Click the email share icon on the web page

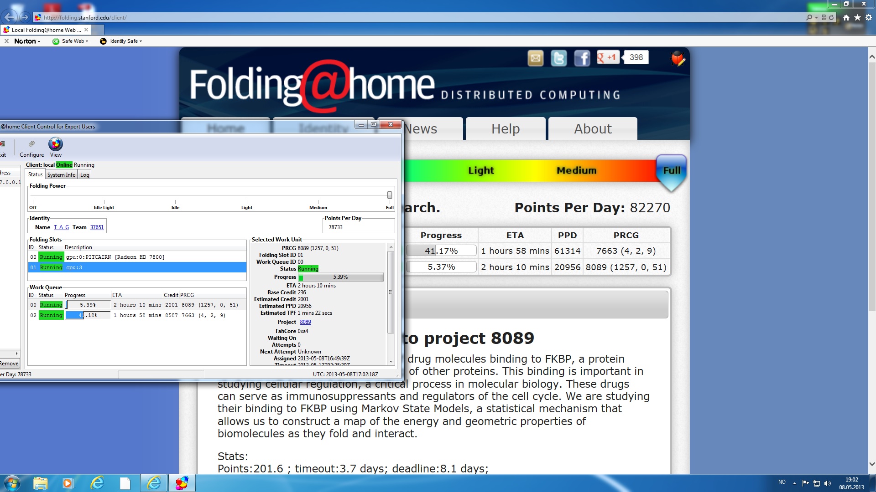pyautogui.click(x=536, y=58)
